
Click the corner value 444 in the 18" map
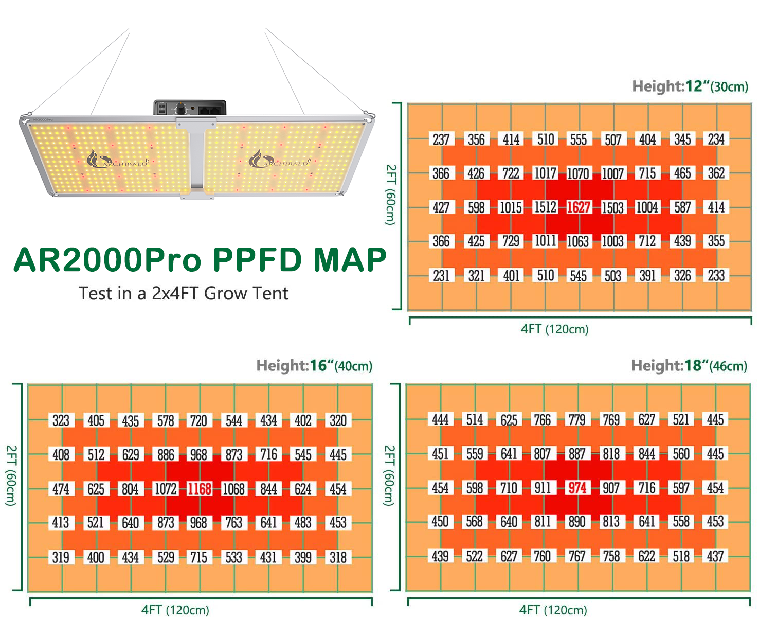click(x=440, y=420)
